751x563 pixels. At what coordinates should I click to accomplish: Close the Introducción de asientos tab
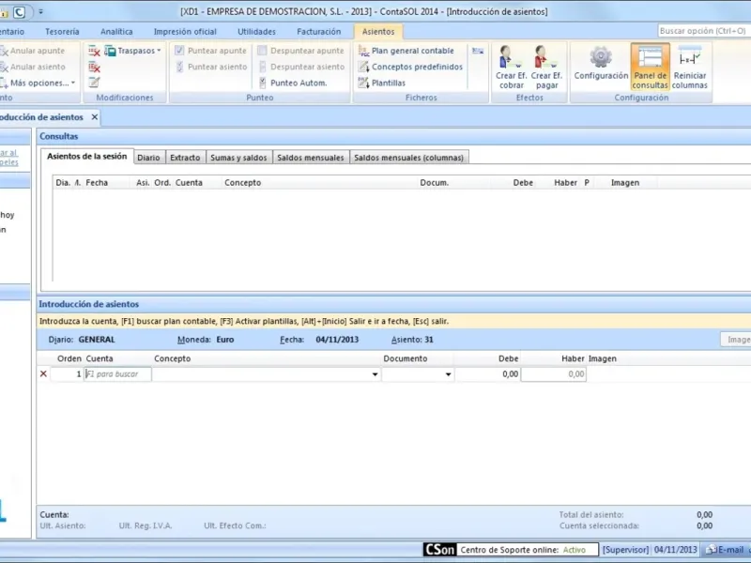[x=95, y=117]
